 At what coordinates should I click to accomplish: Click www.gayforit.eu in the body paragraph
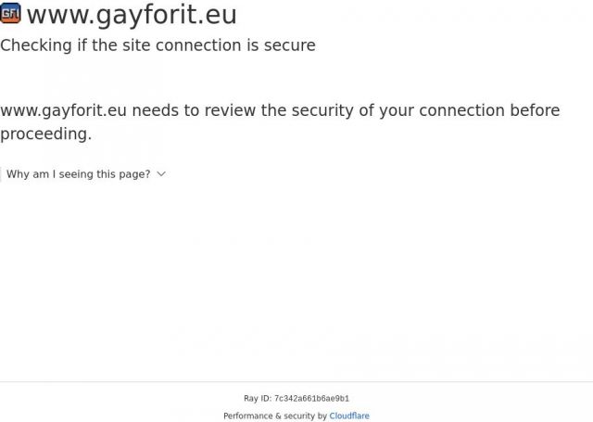63,111
